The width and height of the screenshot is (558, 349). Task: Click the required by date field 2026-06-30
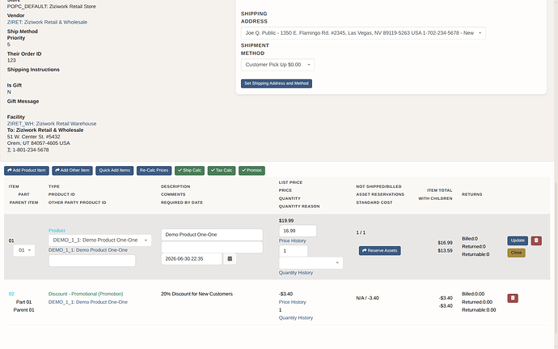pos(192,259)
